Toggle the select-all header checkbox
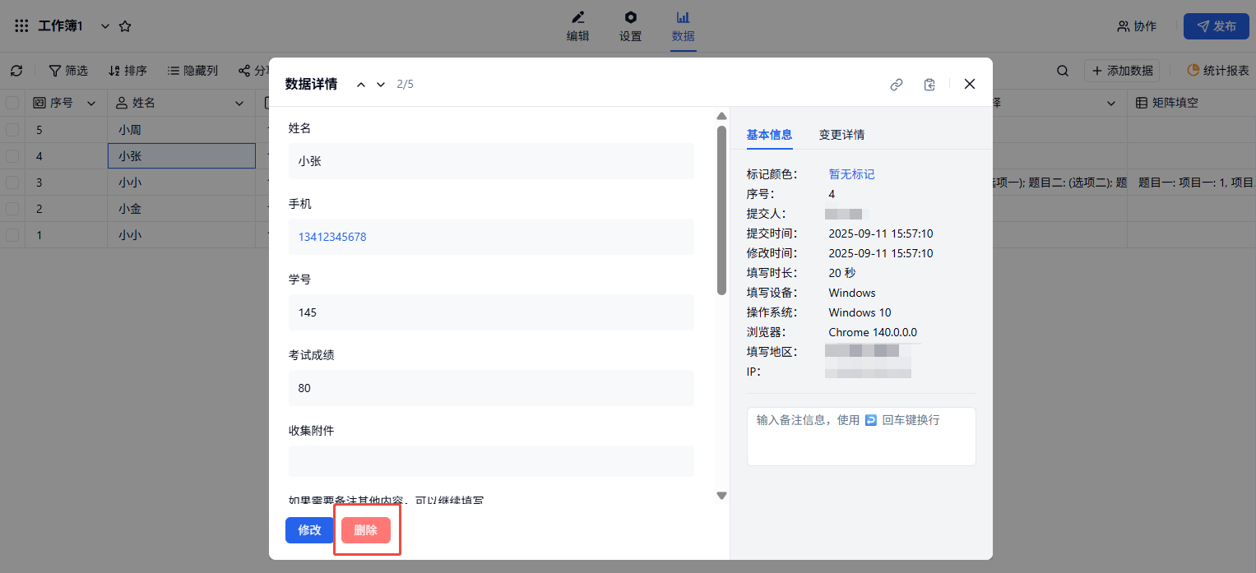The height and width of the screenshot is (573, 1256). coord(12,103)
